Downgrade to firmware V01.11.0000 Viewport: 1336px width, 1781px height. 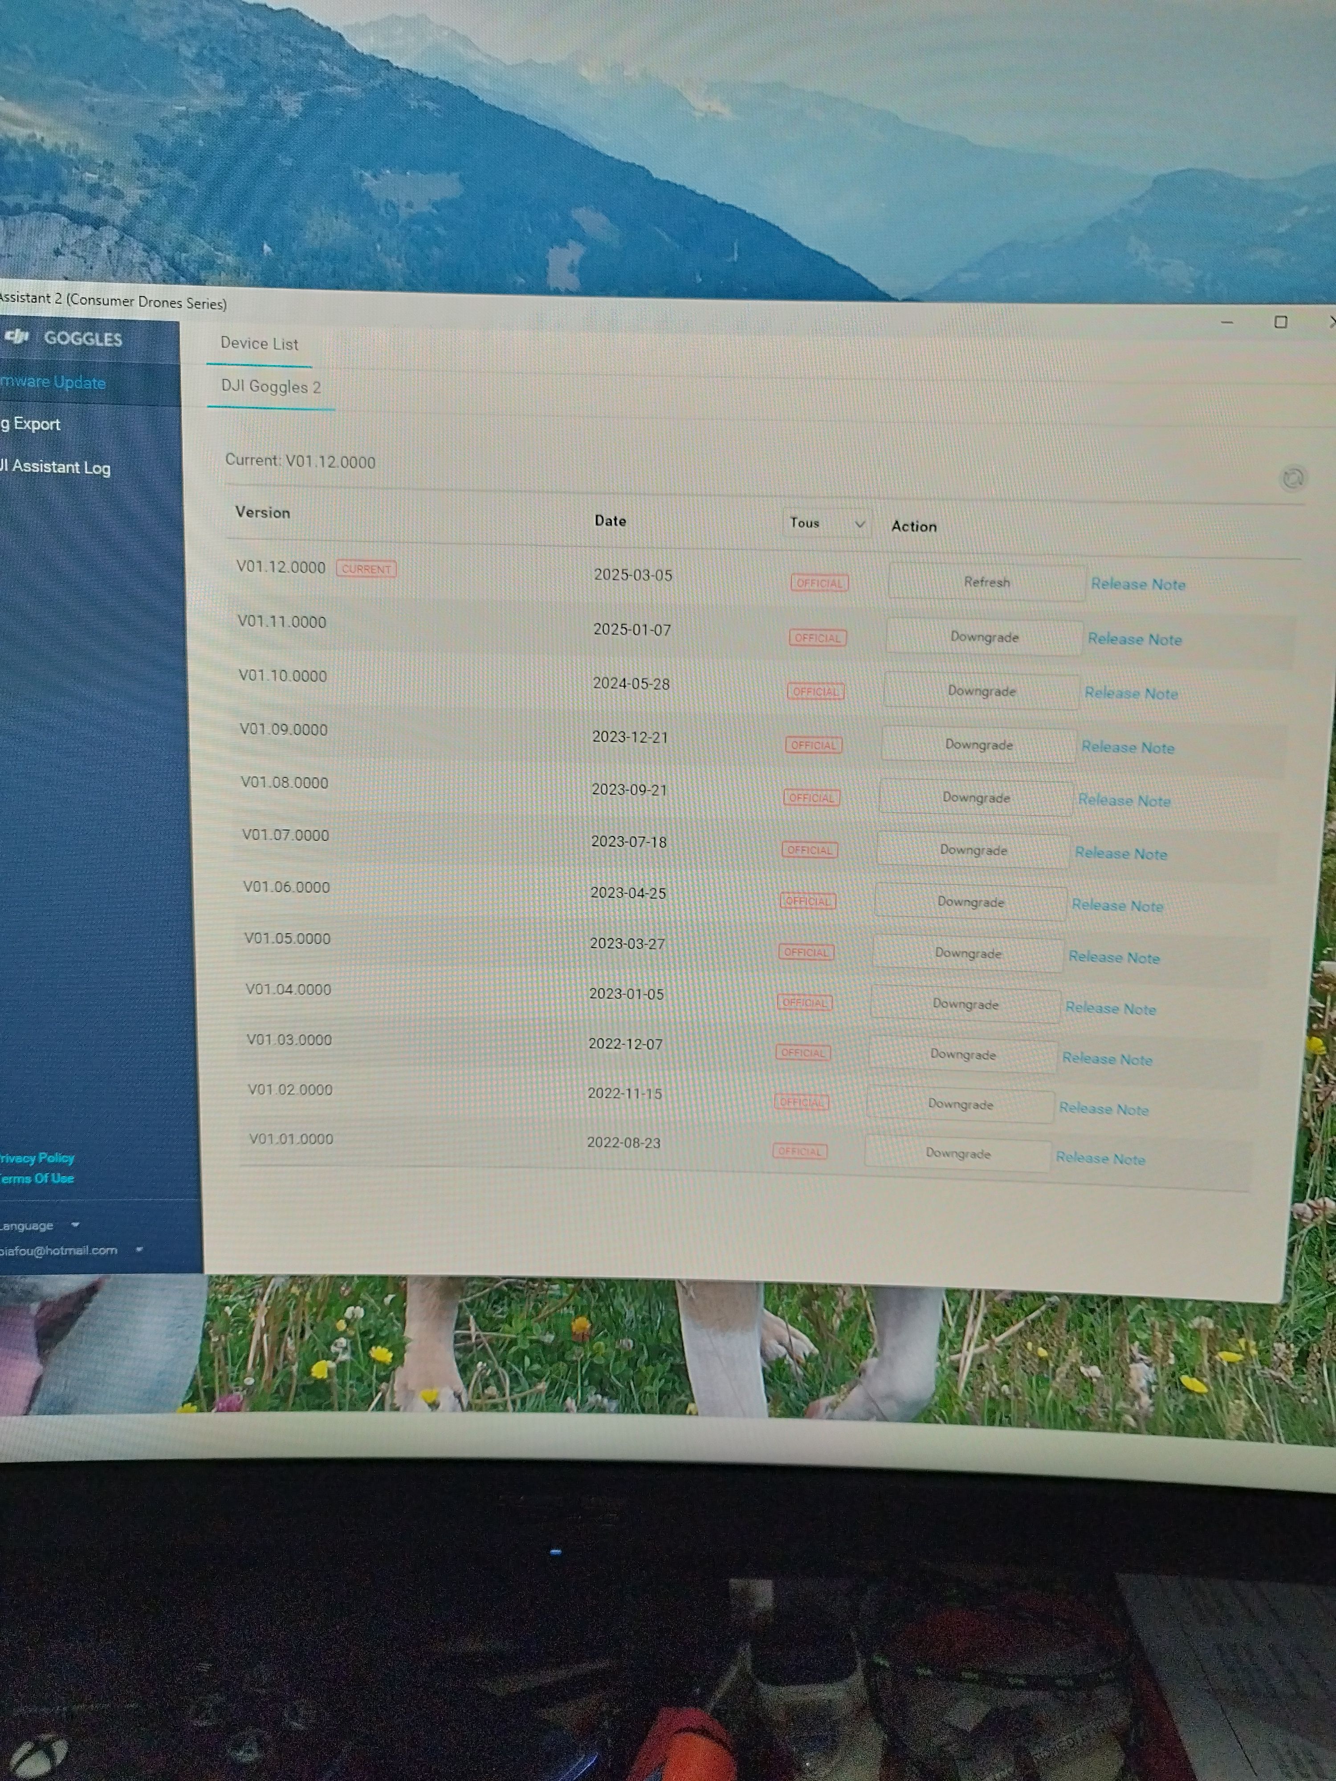pos(983,637)
